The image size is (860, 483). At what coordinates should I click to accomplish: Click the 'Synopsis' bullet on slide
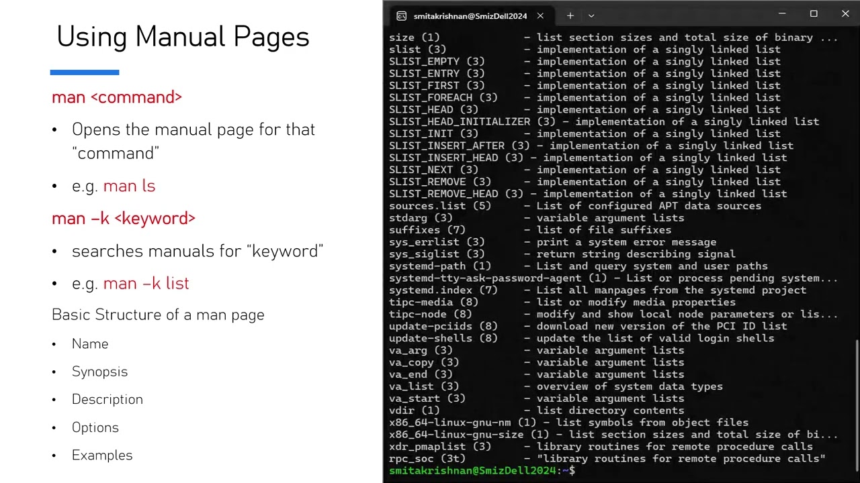coord(99,372)
